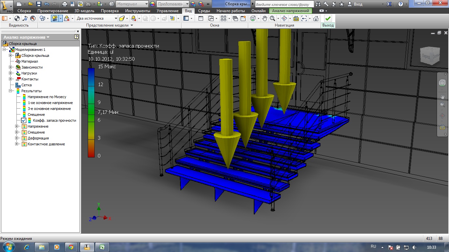Undo the last action

coord(46,4)
